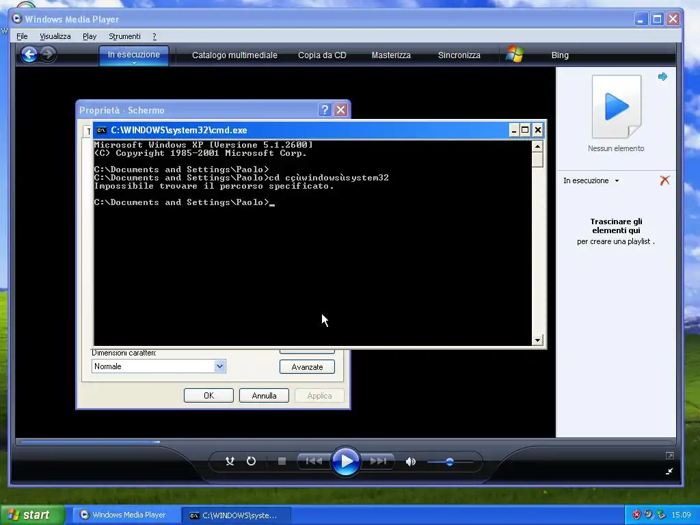
Task: Open the Windows logo online stores icon
Action: coord(515,55)
